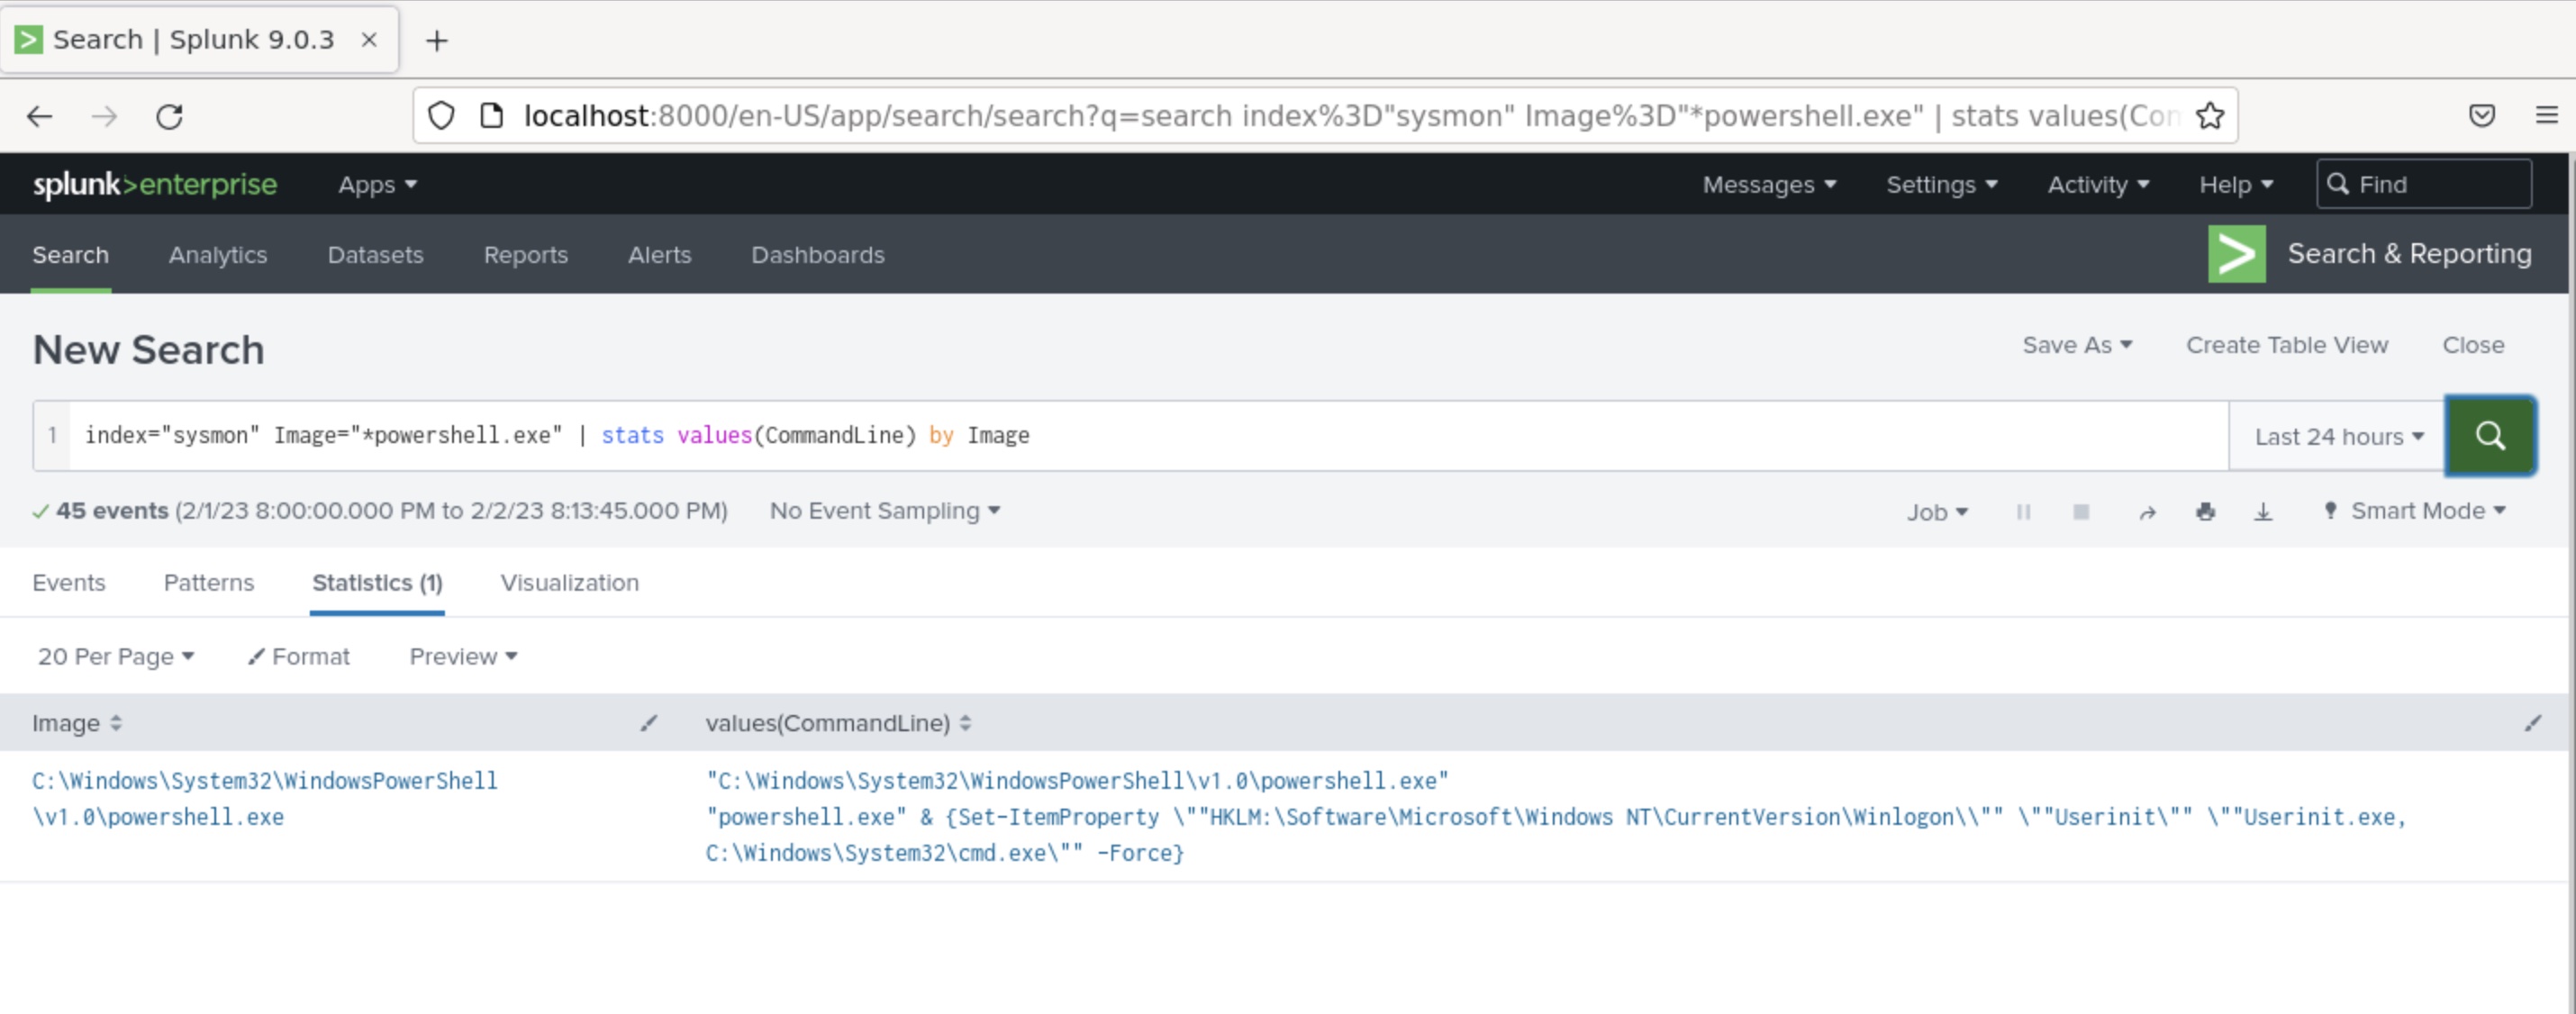2576x1014 pixels.
Task: Save page to Pocket
Action: (2481, 116)
